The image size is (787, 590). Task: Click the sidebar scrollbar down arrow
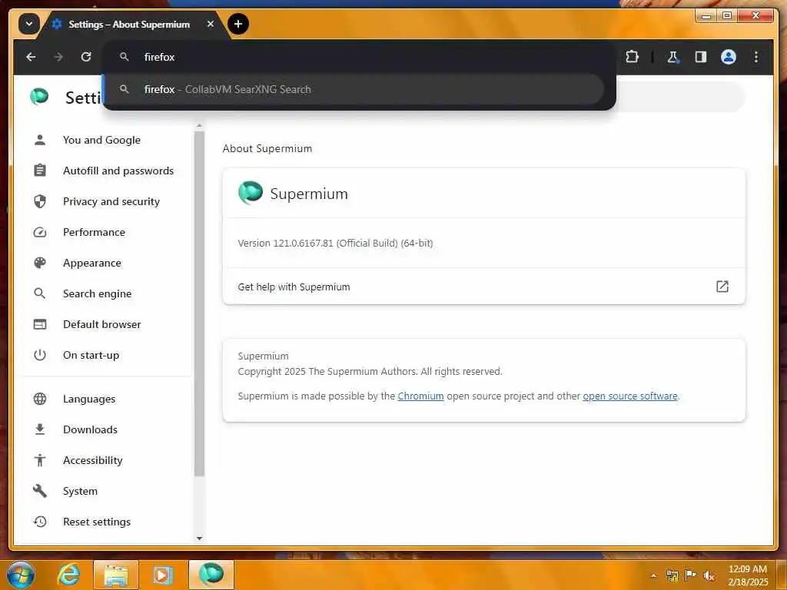[199, 539]
